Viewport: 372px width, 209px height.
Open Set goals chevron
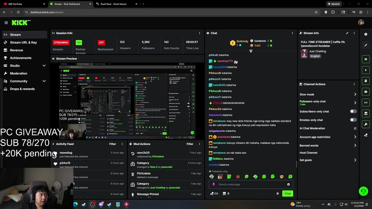355,160
